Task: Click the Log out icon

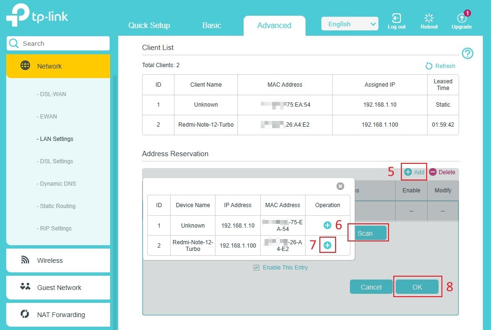Action: point(396,19)
